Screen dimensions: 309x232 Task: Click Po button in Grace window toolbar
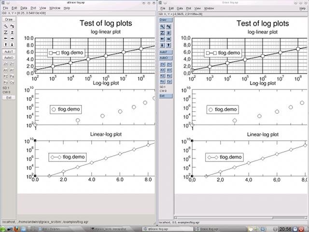(162, 82)
